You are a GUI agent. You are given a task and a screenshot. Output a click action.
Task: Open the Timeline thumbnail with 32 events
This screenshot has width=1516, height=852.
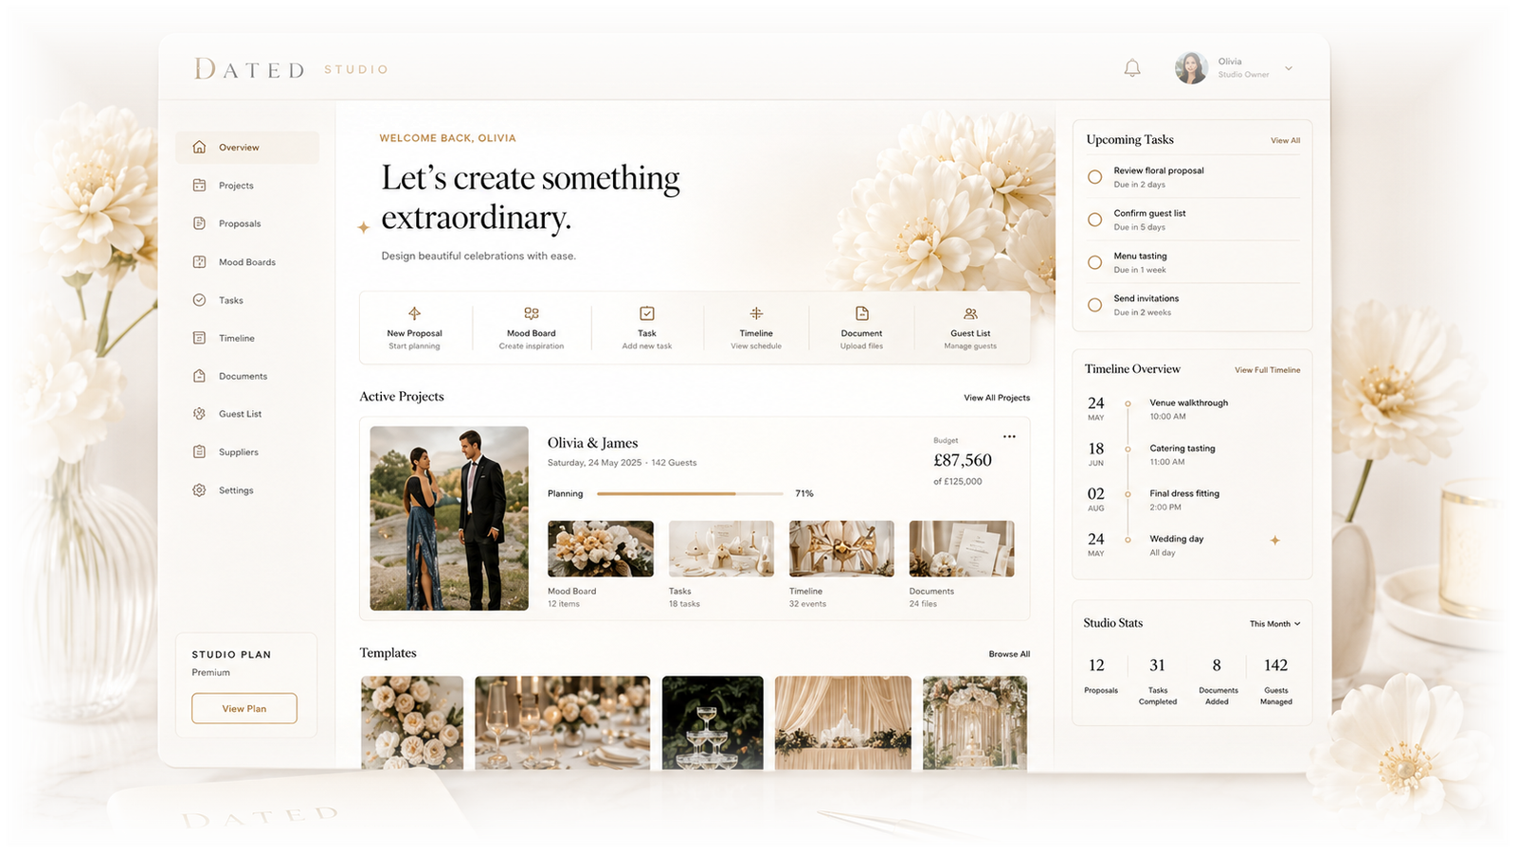[841, 548]
